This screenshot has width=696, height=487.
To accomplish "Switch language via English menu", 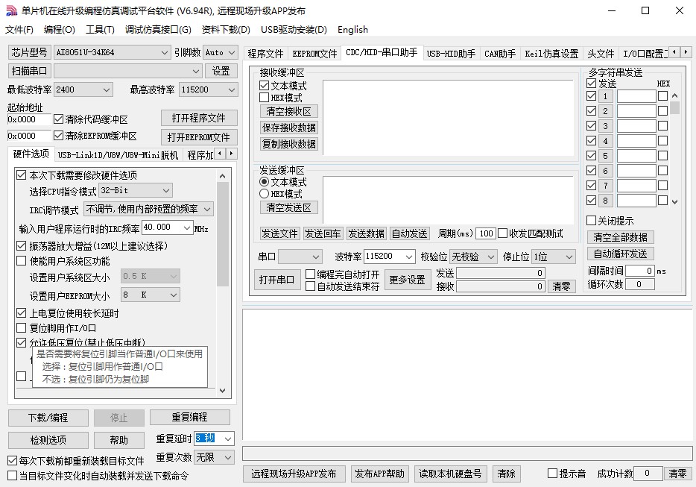I will click(352, 30).
